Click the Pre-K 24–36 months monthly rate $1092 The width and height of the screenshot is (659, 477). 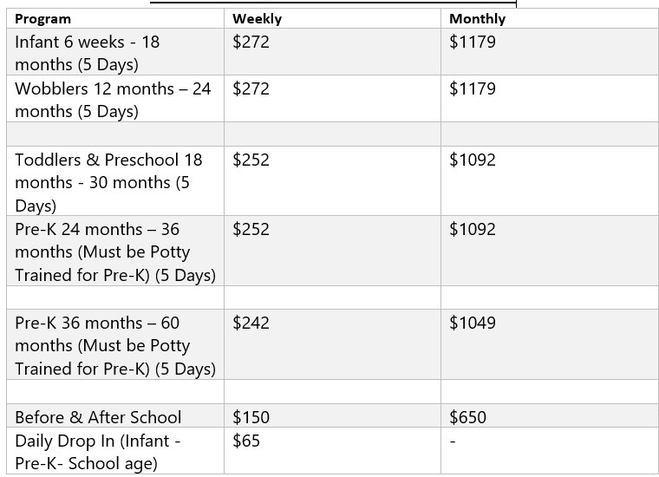[x=473, y=230]
